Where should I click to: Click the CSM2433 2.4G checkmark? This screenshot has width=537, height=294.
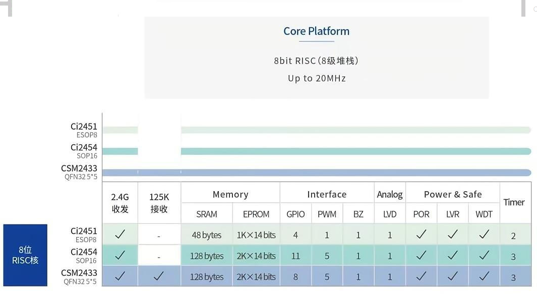click(120, 276)
